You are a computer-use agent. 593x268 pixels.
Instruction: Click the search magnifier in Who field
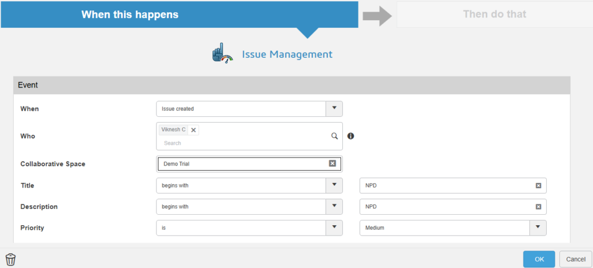[x=334, y=136]
